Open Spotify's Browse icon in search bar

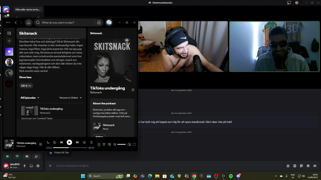(99, 22)
